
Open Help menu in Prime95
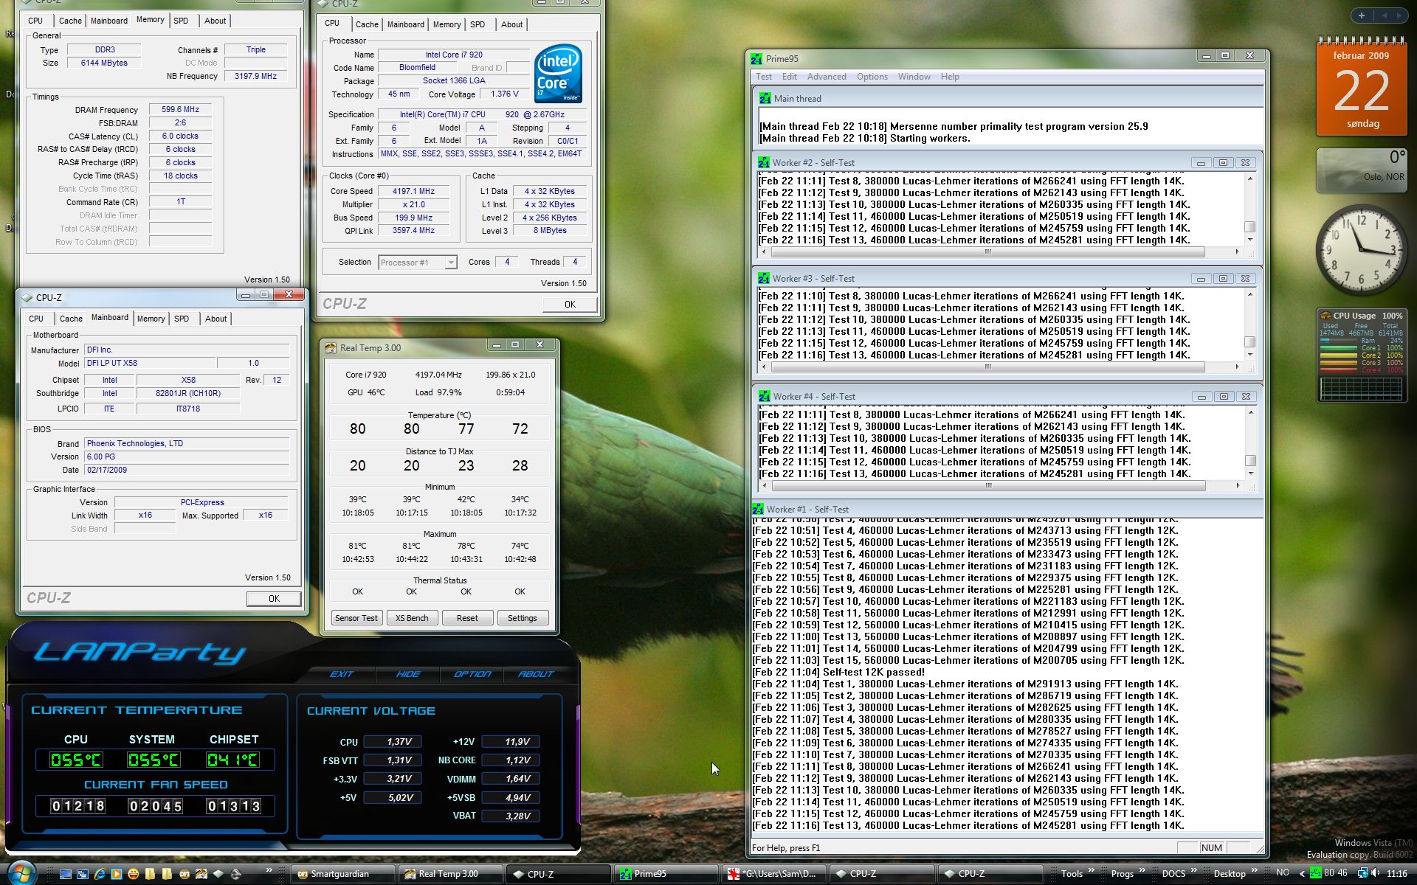coord(950,77)
